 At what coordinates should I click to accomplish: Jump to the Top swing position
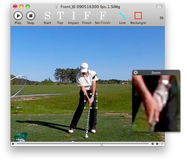(x=60, y=18)
